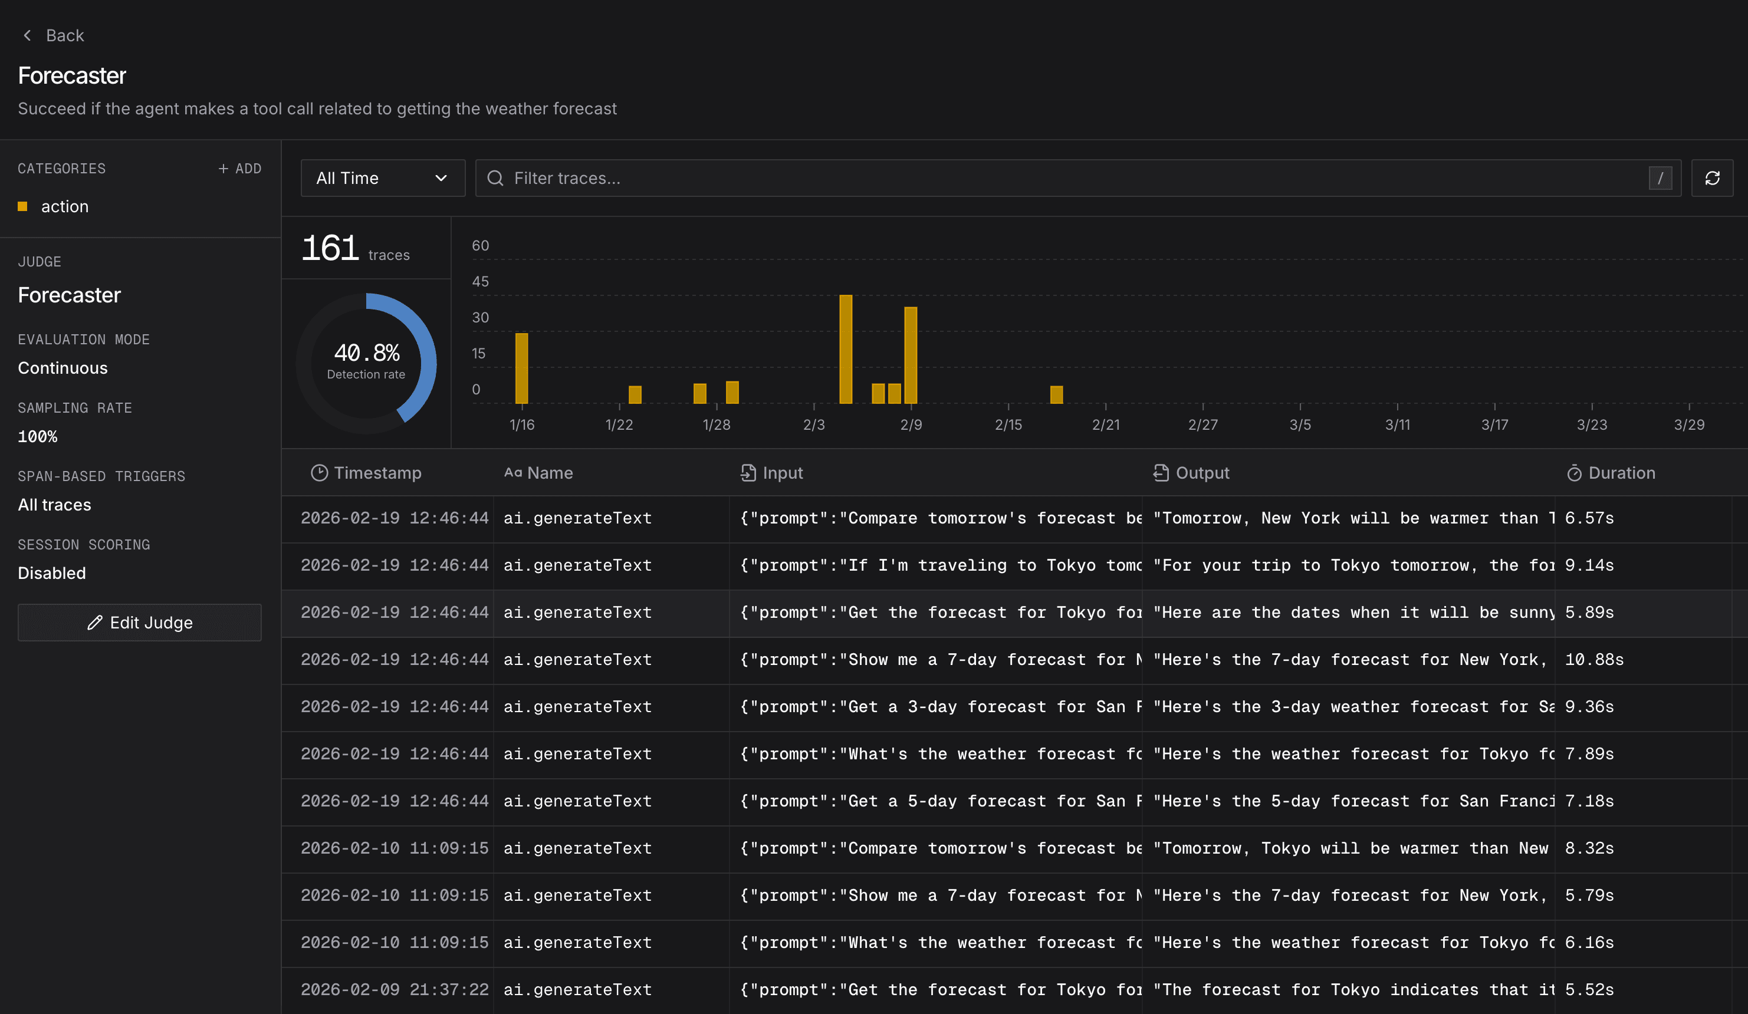Select the action category
Image resolution: width=1748 pixels, height=1014 pixels.
64,207
